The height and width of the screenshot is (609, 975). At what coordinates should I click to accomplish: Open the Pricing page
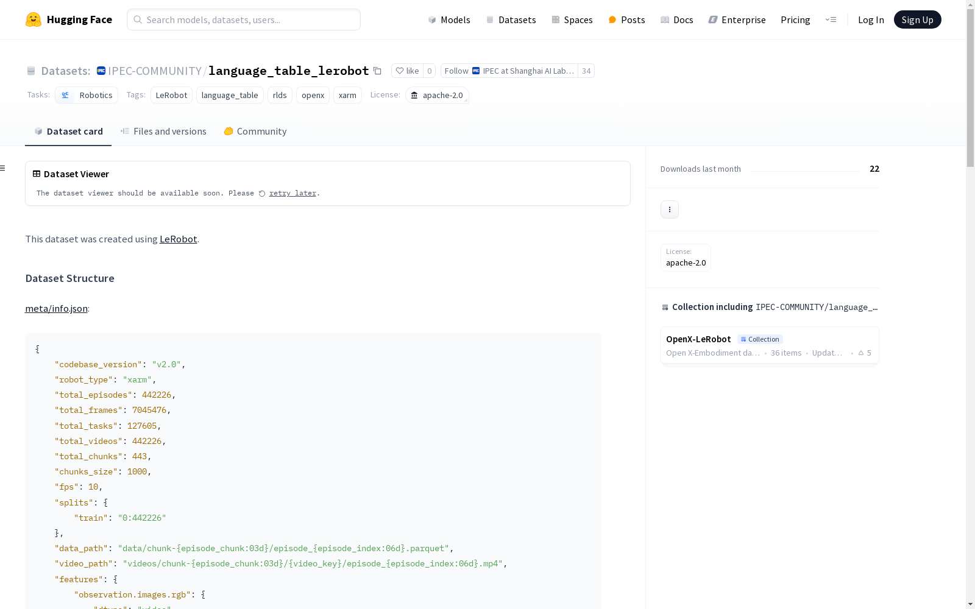795,19
